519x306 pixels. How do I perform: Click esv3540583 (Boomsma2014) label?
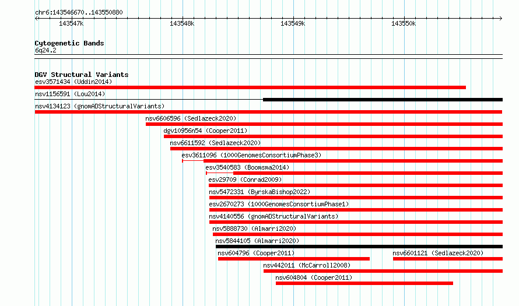click(247, 167)
